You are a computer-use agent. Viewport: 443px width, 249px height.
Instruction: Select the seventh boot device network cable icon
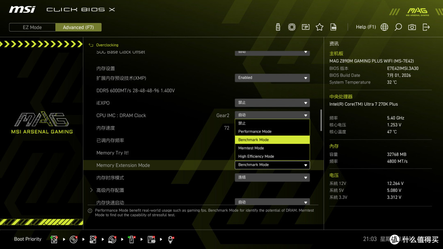171,240
